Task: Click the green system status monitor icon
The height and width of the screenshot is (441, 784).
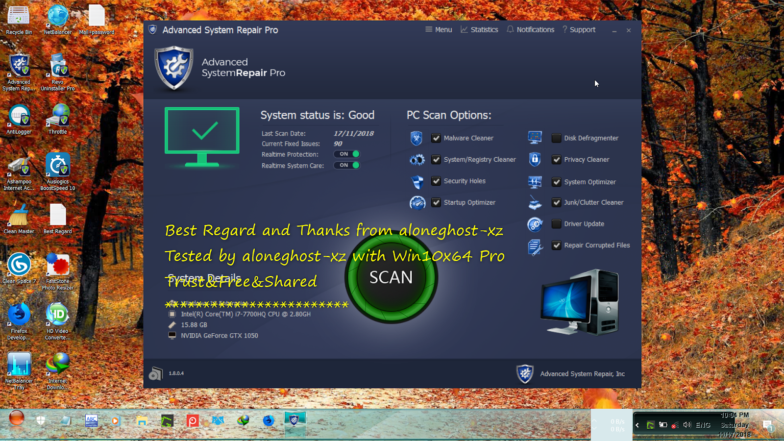Action: pyautogui.click(x=202, y=137)
